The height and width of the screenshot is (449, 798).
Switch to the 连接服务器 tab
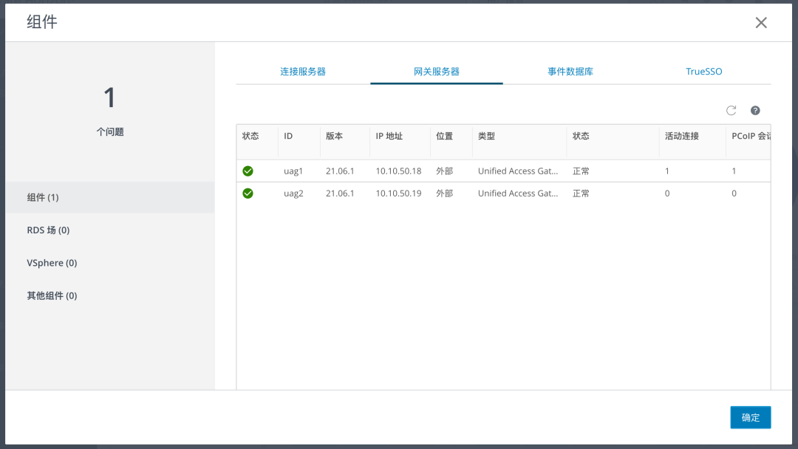click(303, 72)
